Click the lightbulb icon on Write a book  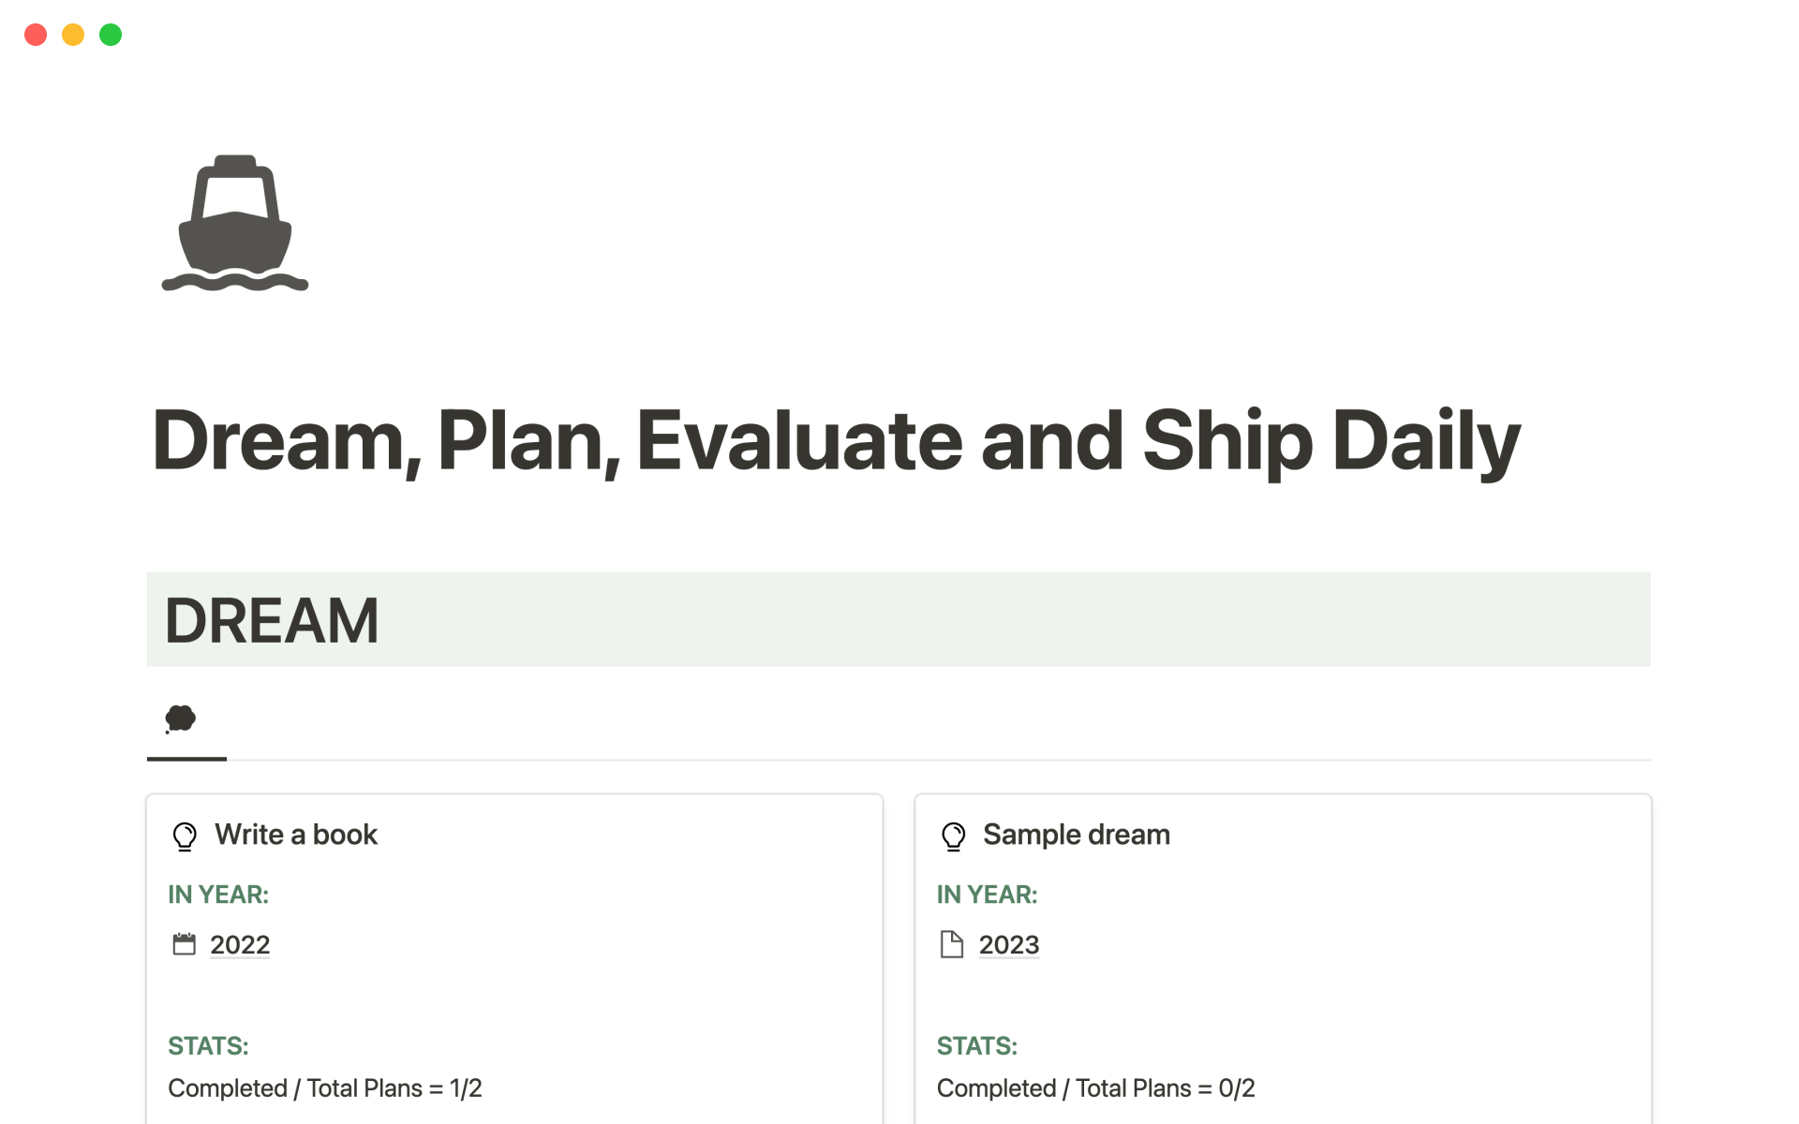pyautogui.click(x=185, y=836)
